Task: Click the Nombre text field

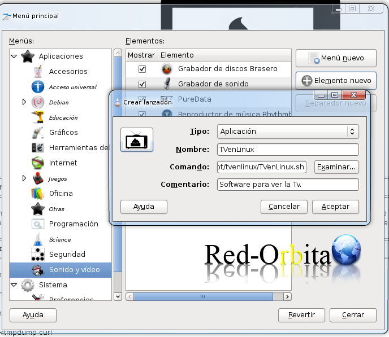Action: pyautogui.click(x=288, y=150)
